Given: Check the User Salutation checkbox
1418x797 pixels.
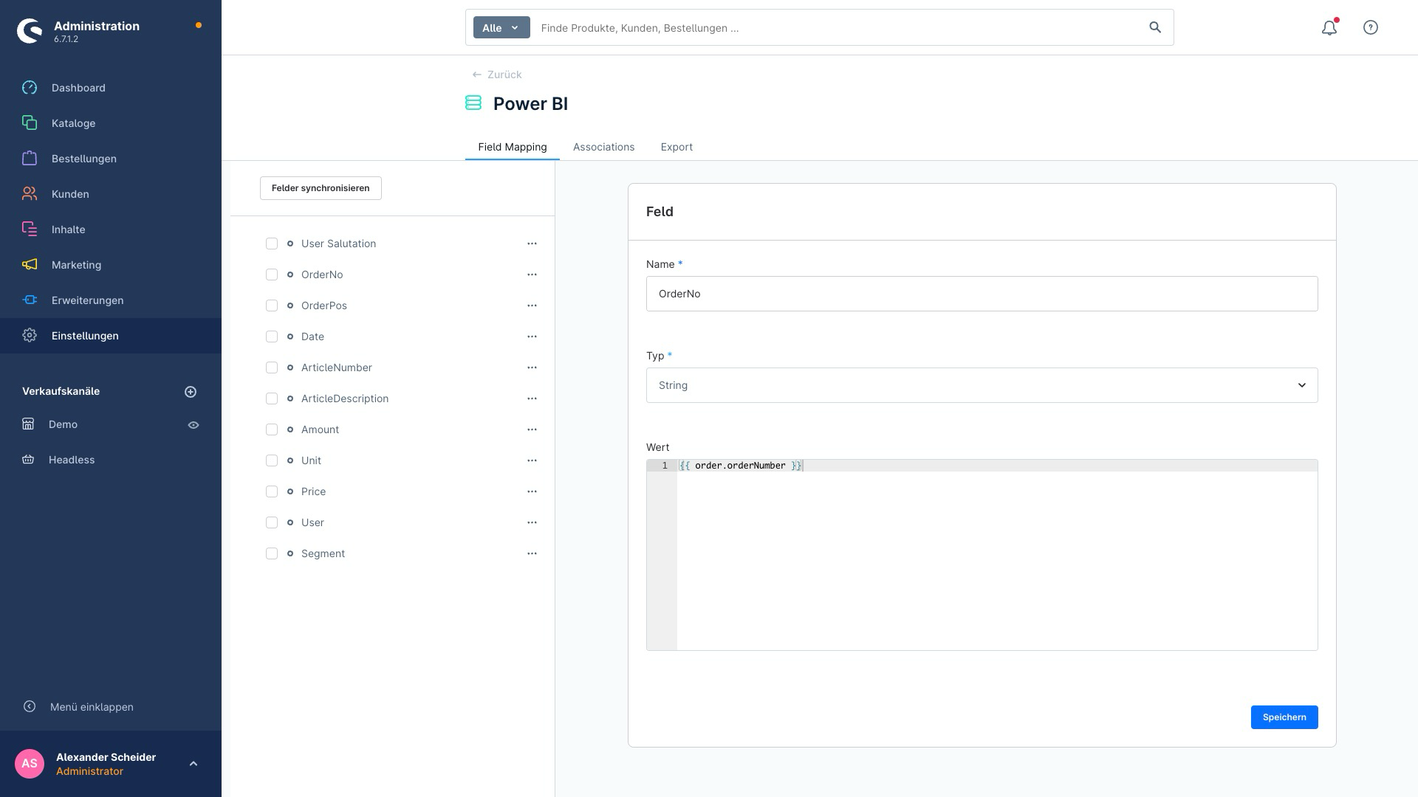Looking at the screenshot, I should click(x=272, y=244).
